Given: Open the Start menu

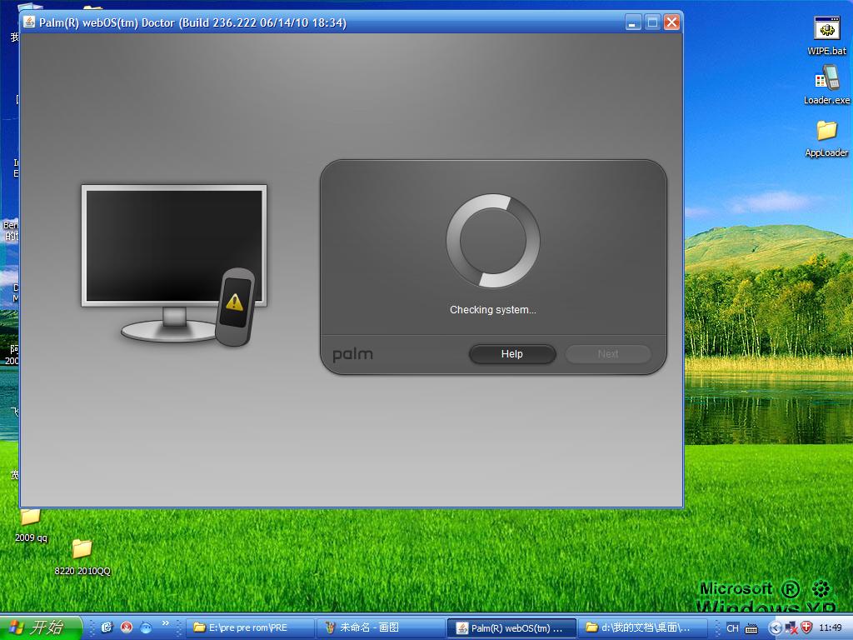Looking at the screenshot, I should [41, 627].
